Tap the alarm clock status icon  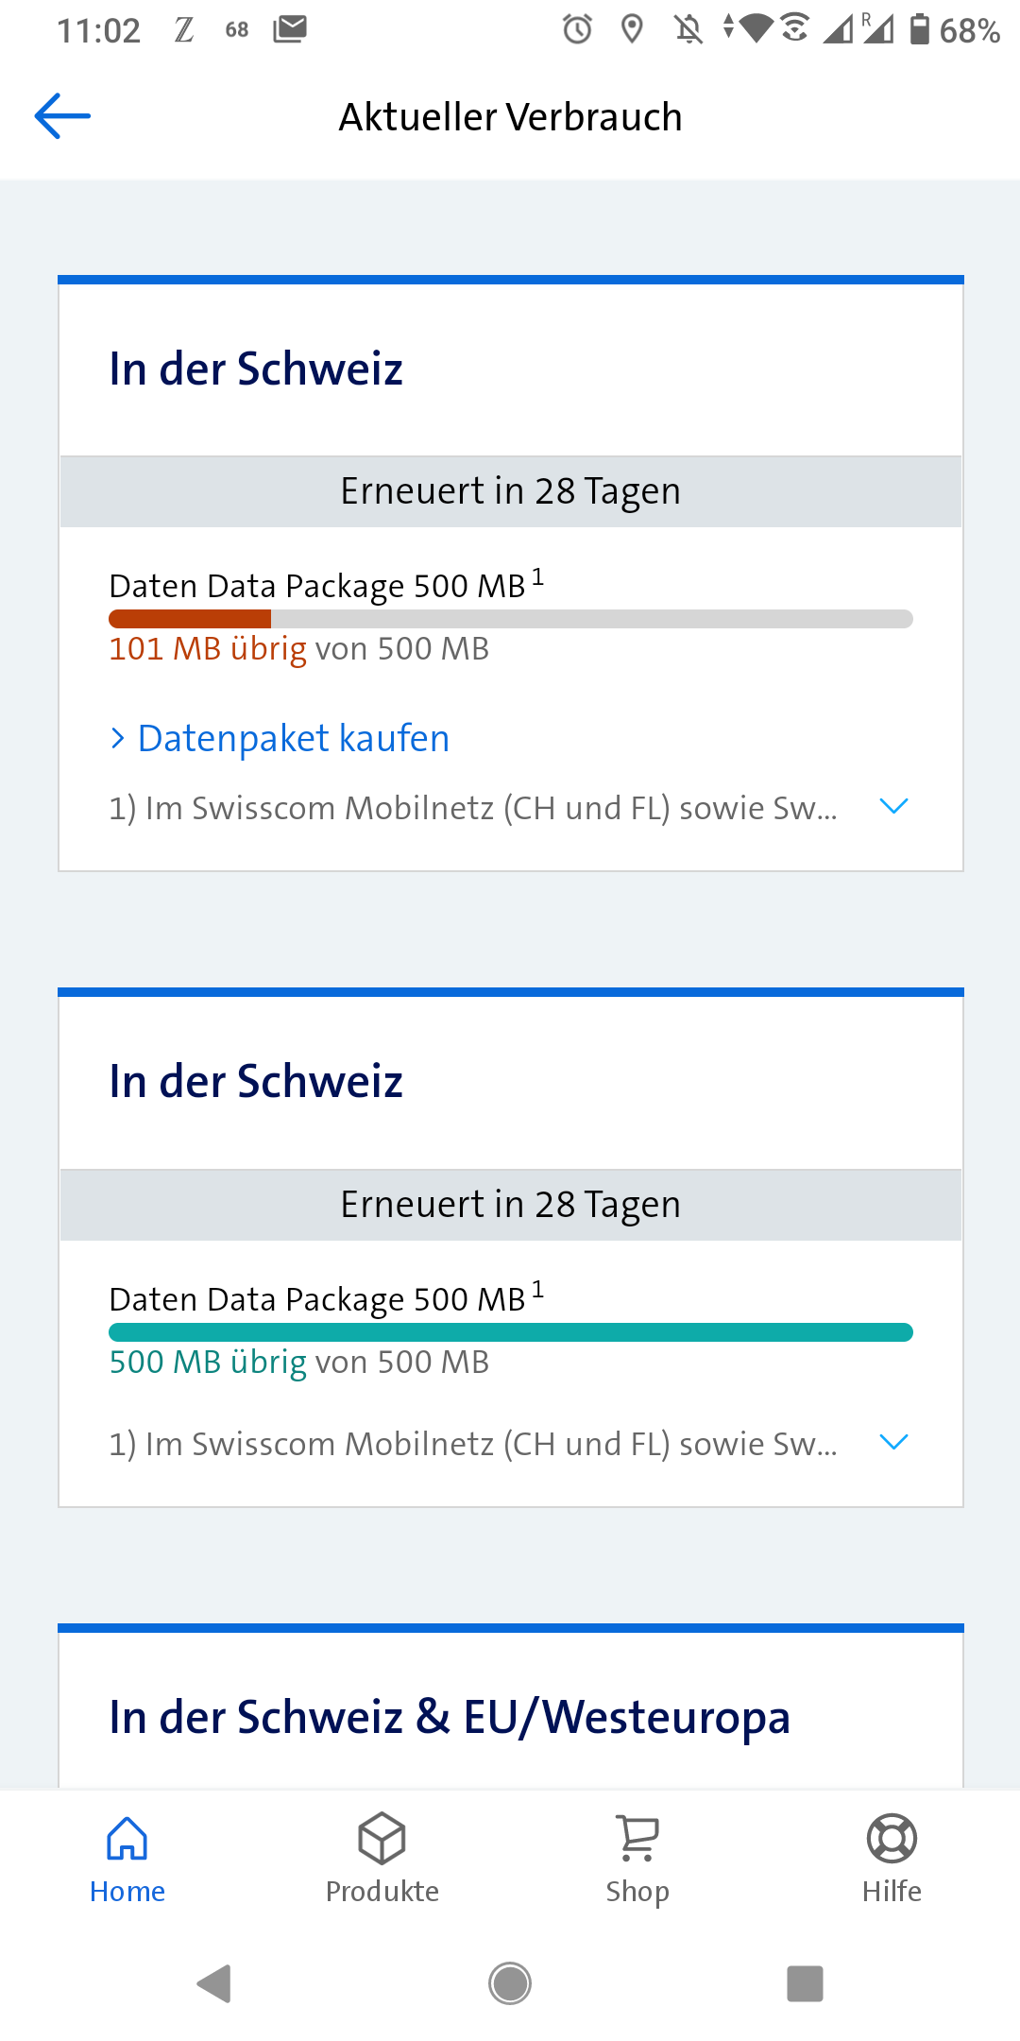coord(577,29)
